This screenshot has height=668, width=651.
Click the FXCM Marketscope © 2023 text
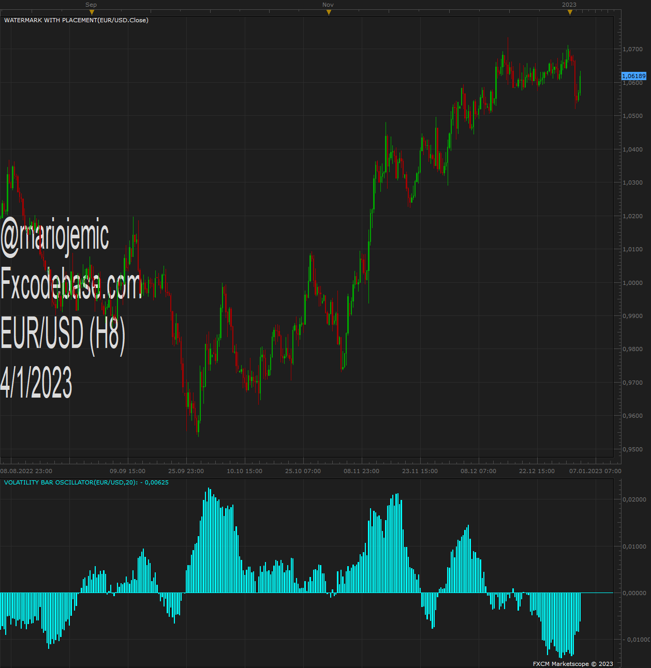pyautogui.click(x=573, y=664)
